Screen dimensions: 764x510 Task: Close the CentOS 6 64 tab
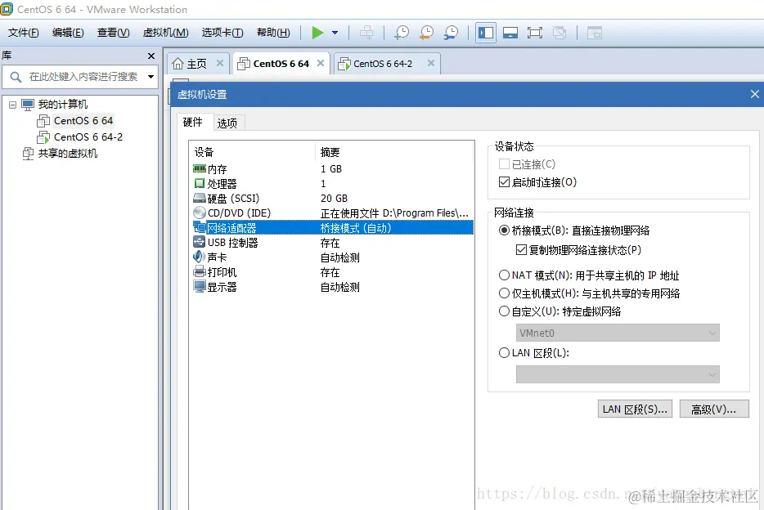(x=321, y=63)
